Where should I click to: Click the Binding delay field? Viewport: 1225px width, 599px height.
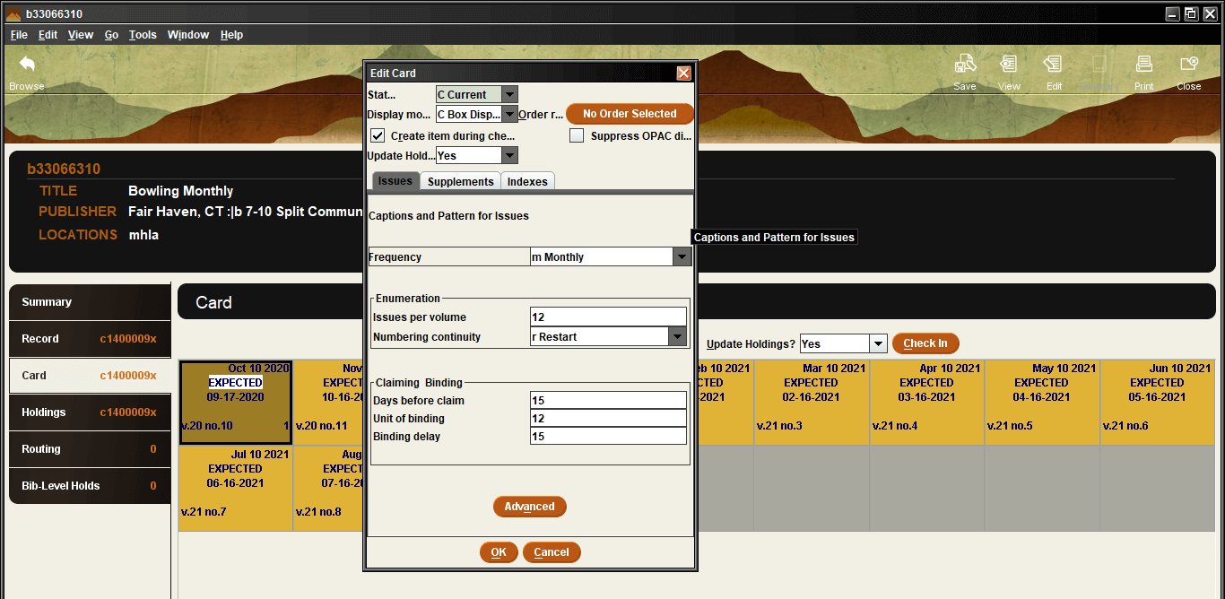tap(608, 437)
